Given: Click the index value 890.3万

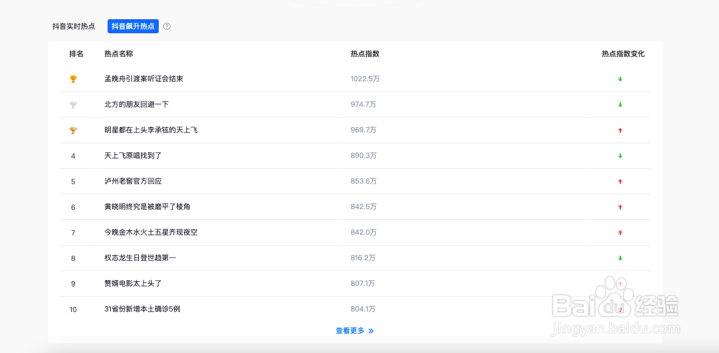Looking at the screenshot, I should tap(364, 155).
